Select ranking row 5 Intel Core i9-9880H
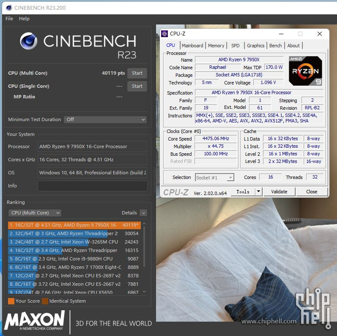The width and height of the screenshot is (337, 336). coord(74,259)
